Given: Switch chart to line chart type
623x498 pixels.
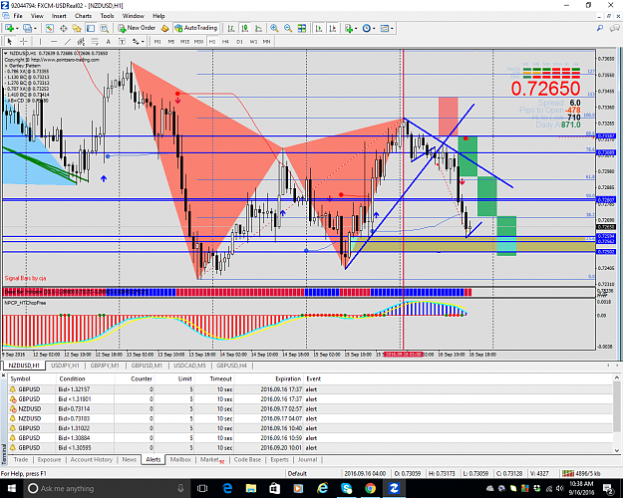Looking at the screenshot, I should [258, 28].
